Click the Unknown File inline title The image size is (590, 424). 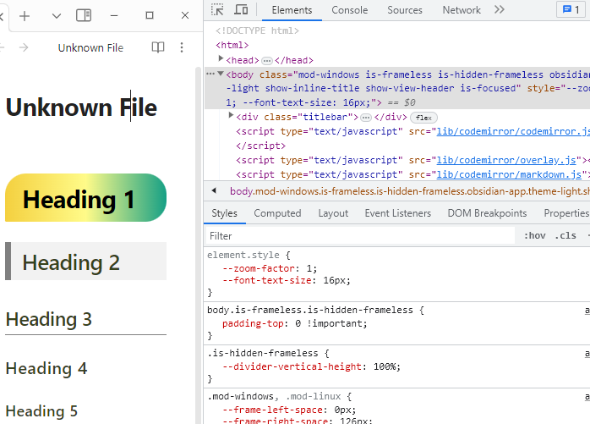pos(81,107)
